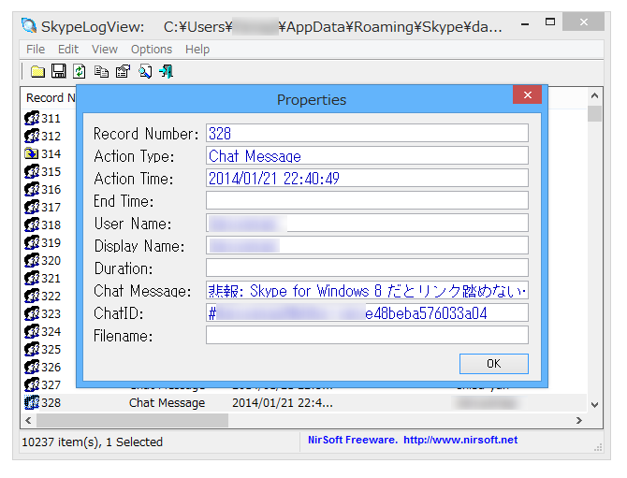The width and height of the screenshot is (627, 478).
Task: Click the Action Time field
Action: pyautogui.click(x=367, y=178)
